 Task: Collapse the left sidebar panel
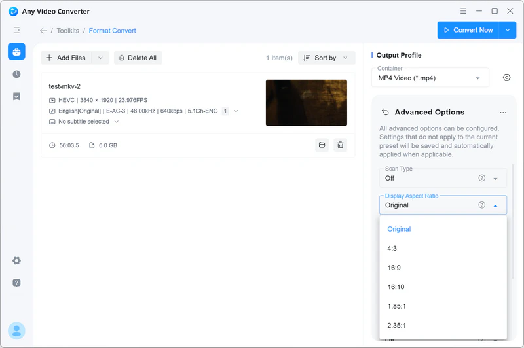tap(16, 30)
